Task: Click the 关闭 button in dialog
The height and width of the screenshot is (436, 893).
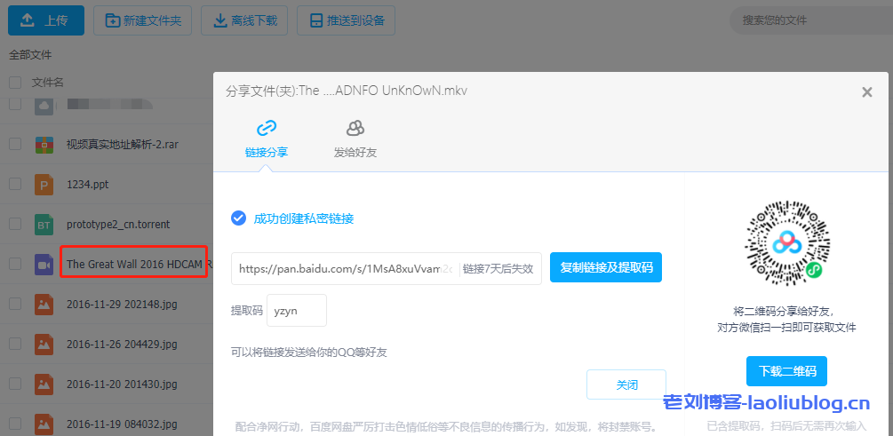Action: pyautogui.click(x=626, y=384)
